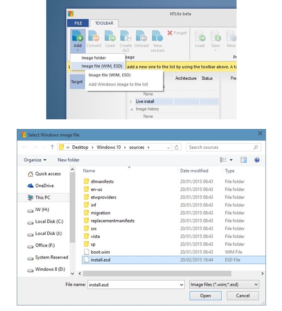Click the Open button
Screen dimensions: 282x311
(x=206, y=296)
